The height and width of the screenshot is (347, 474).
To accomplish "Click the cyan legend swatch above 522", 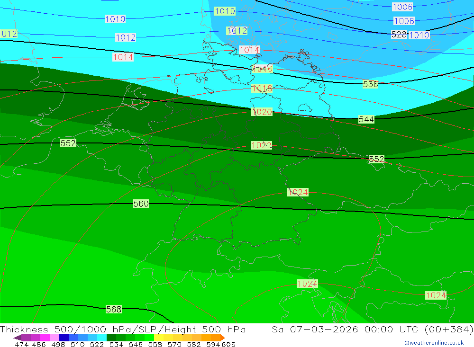I will (x=102, y=338).
